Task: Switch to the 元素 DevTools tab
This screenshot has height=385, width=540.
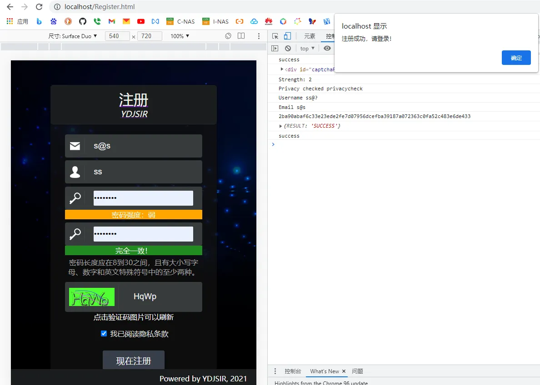Action: (x=310, y=36)
